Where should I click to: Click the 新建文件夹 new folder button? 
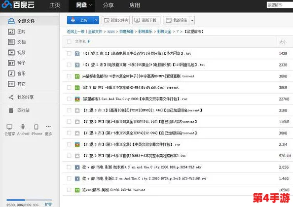(x=115, y=20)
